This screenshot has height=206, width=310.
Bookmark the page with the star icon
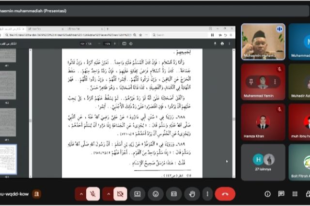140,35
